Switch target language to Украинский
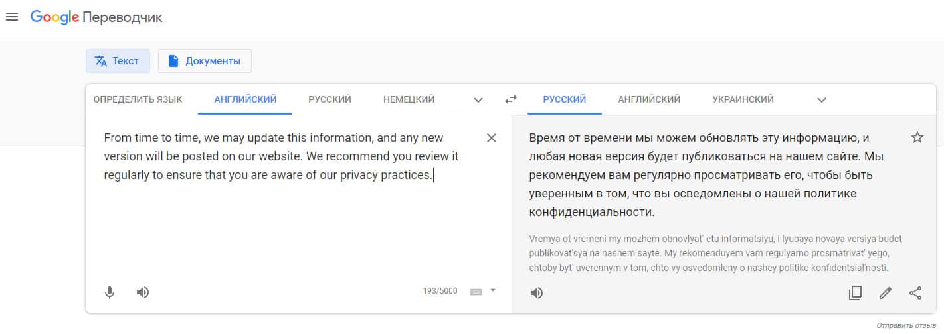 pos(743,99)
